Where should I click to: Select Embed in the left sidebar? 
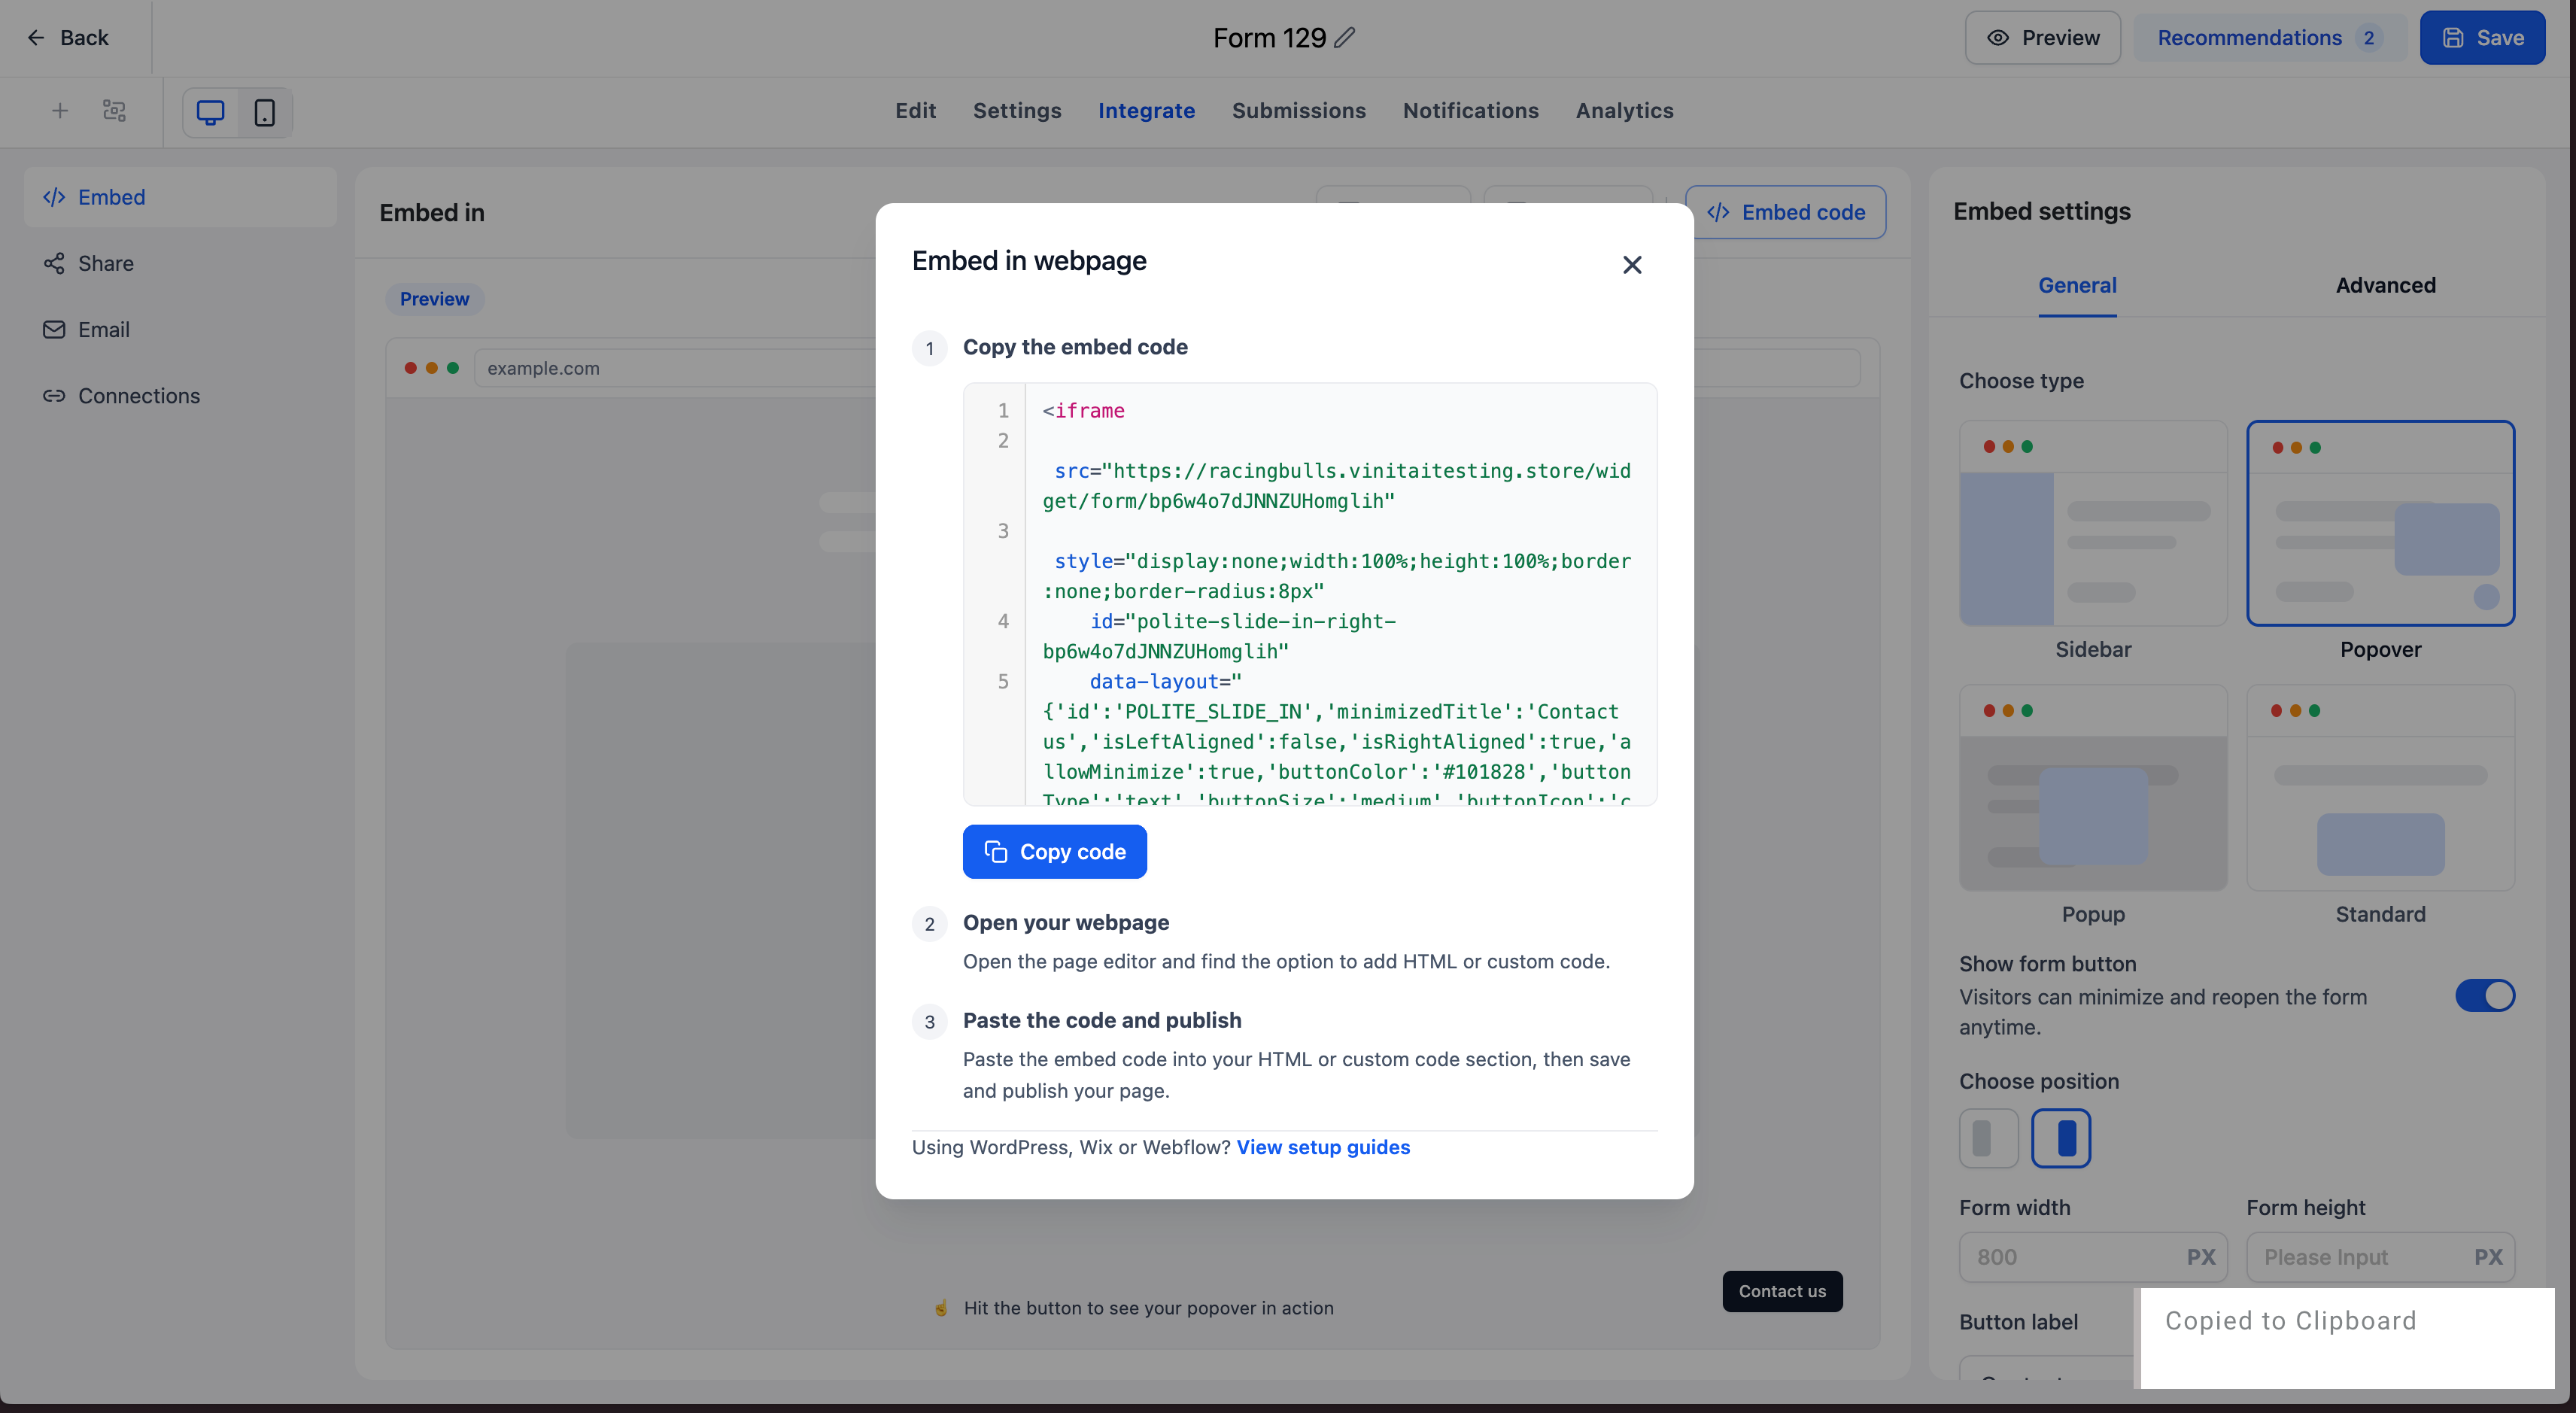181,197
